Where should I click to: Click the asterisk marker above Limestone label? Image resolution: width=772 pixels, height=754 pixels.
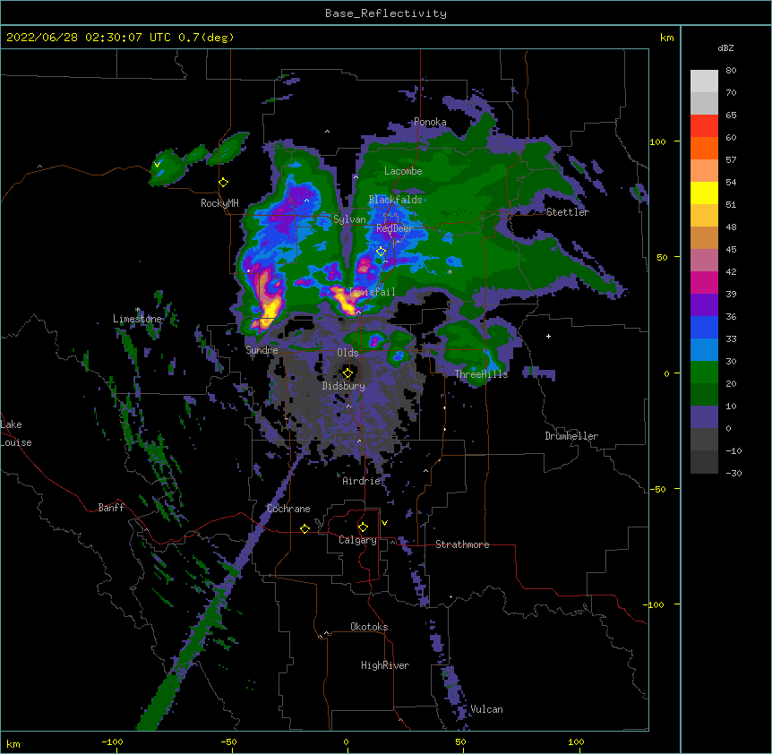click(x=138, y=310)
